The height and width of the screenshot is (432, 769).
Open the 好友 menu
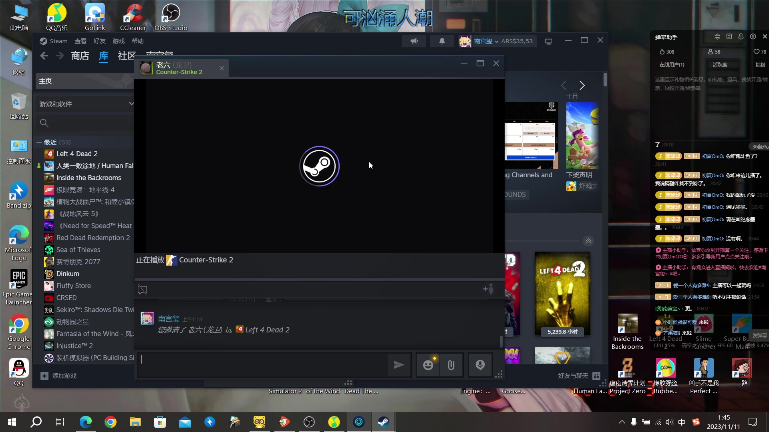point(99,41)
